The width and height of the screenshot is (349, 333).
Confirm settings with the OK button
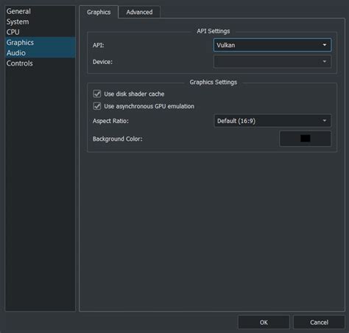click(x=264, y=322)
